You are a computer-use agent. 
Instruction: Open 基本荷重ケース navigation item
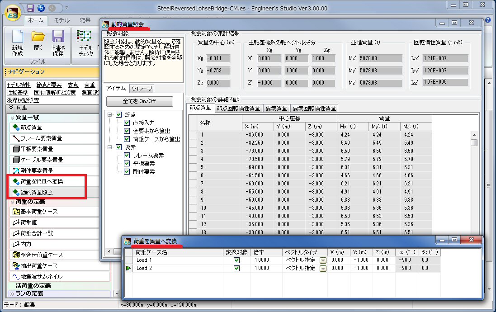pyautogui.click(x=54, y=211)
